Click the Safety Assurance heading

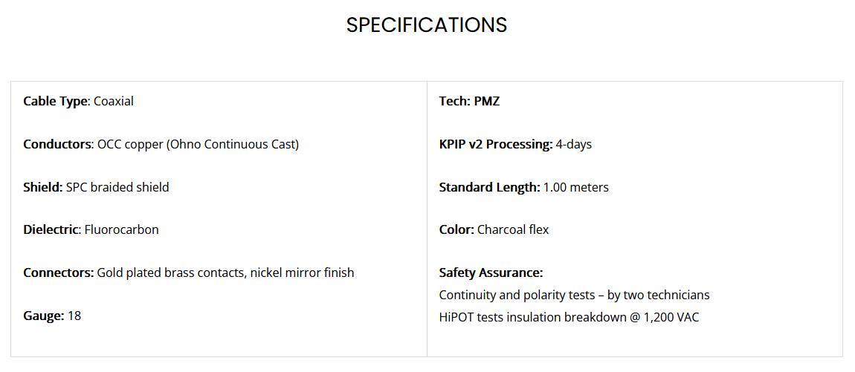[x=491, y=273]
